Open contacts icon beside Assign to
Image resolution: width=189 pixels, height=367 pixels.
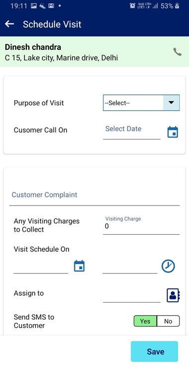click(173, 295)
